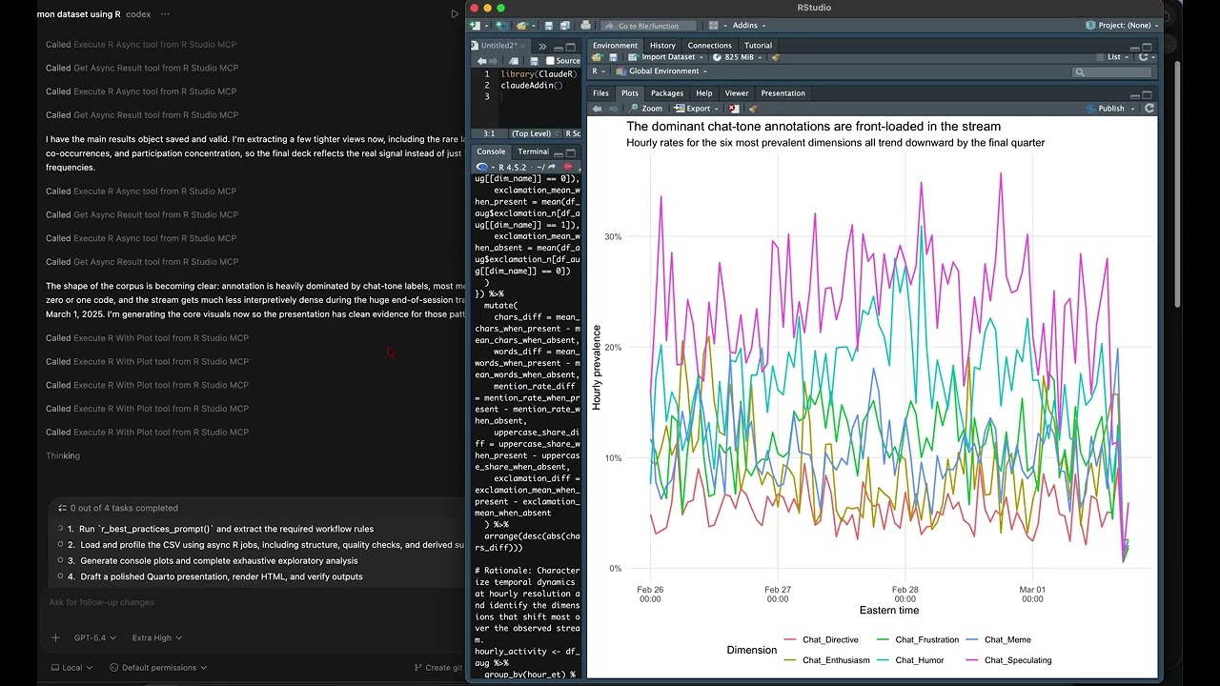
Task: Click the source editor back arrow
Action: [x=481, y=61]
